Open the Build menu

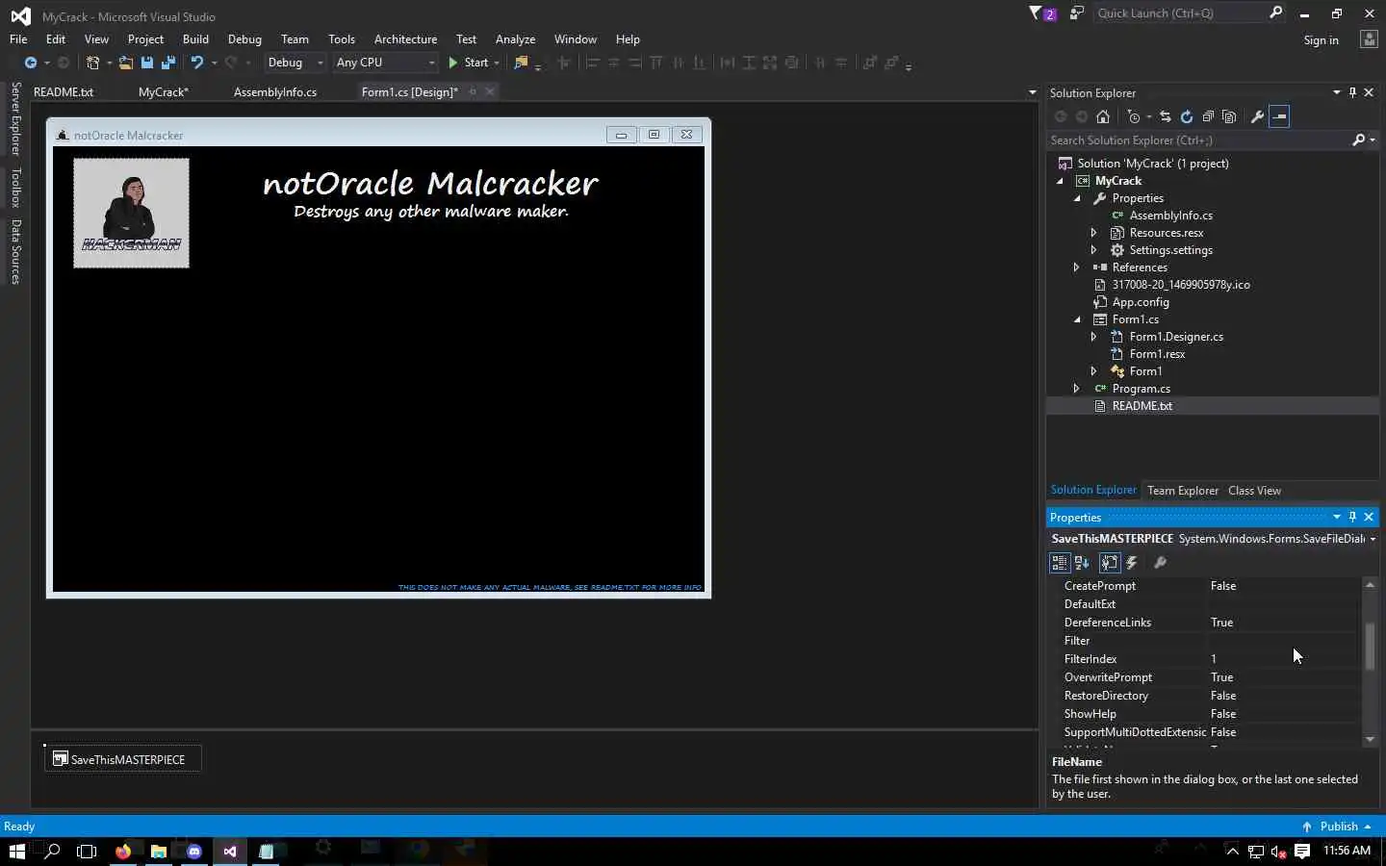tap(195, 39)
